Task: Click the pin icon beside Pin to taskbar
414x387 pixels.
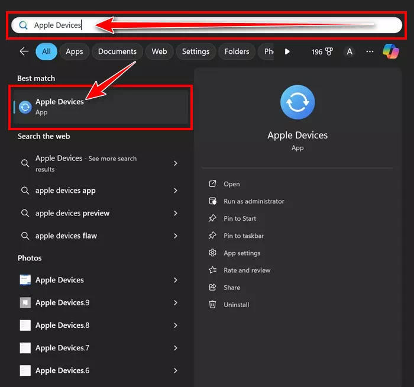Action: click(212, 236)
